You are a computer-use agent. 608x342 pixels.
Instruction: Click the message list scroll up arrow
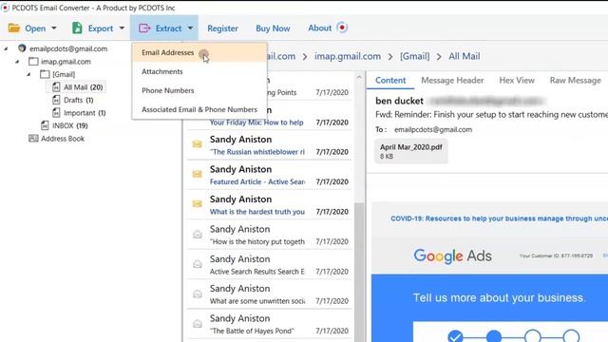[x=359, y=77]
